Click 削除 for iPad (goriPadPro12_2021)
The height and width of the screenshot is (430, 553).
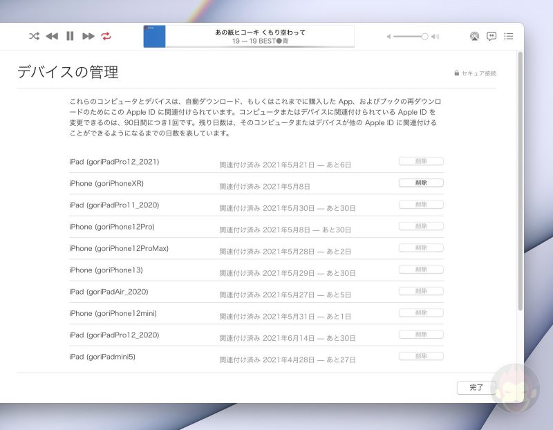(421, 161)
